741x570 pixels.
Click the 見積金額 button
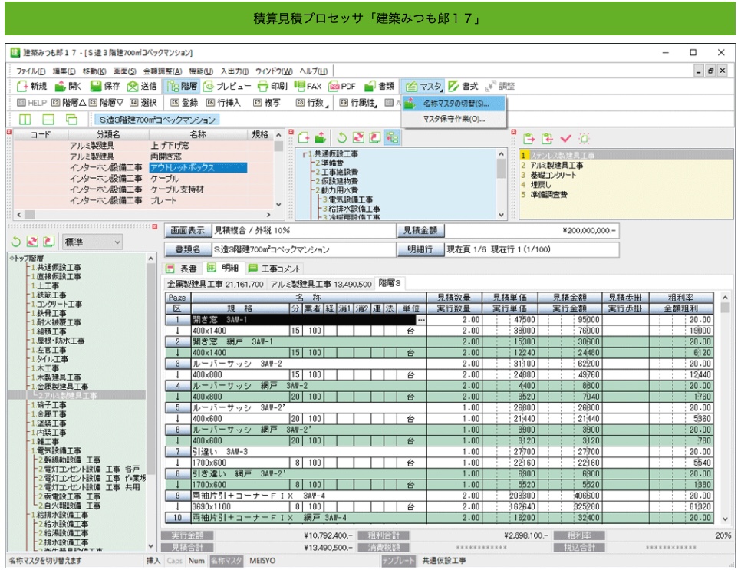tap(420, 231)
